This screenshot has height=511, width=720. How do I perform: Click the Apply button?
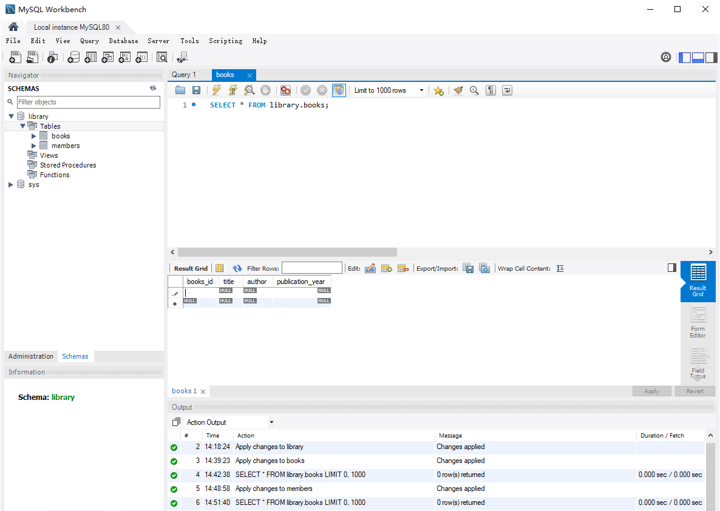pos(651,391)
